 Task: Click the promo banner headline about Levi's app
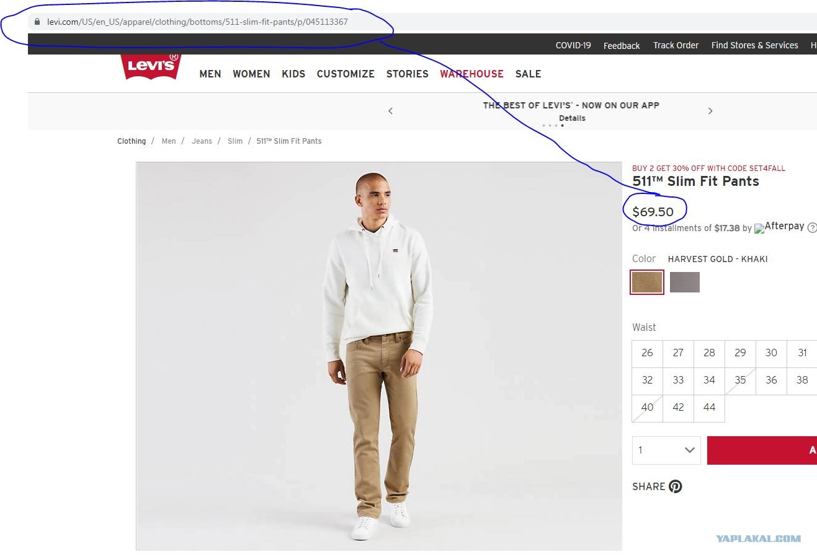coord(571,105)
